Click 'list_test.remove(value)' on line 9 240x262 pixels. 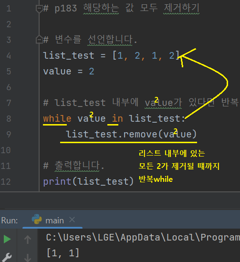pyautogui.click(x=131, y=134)
